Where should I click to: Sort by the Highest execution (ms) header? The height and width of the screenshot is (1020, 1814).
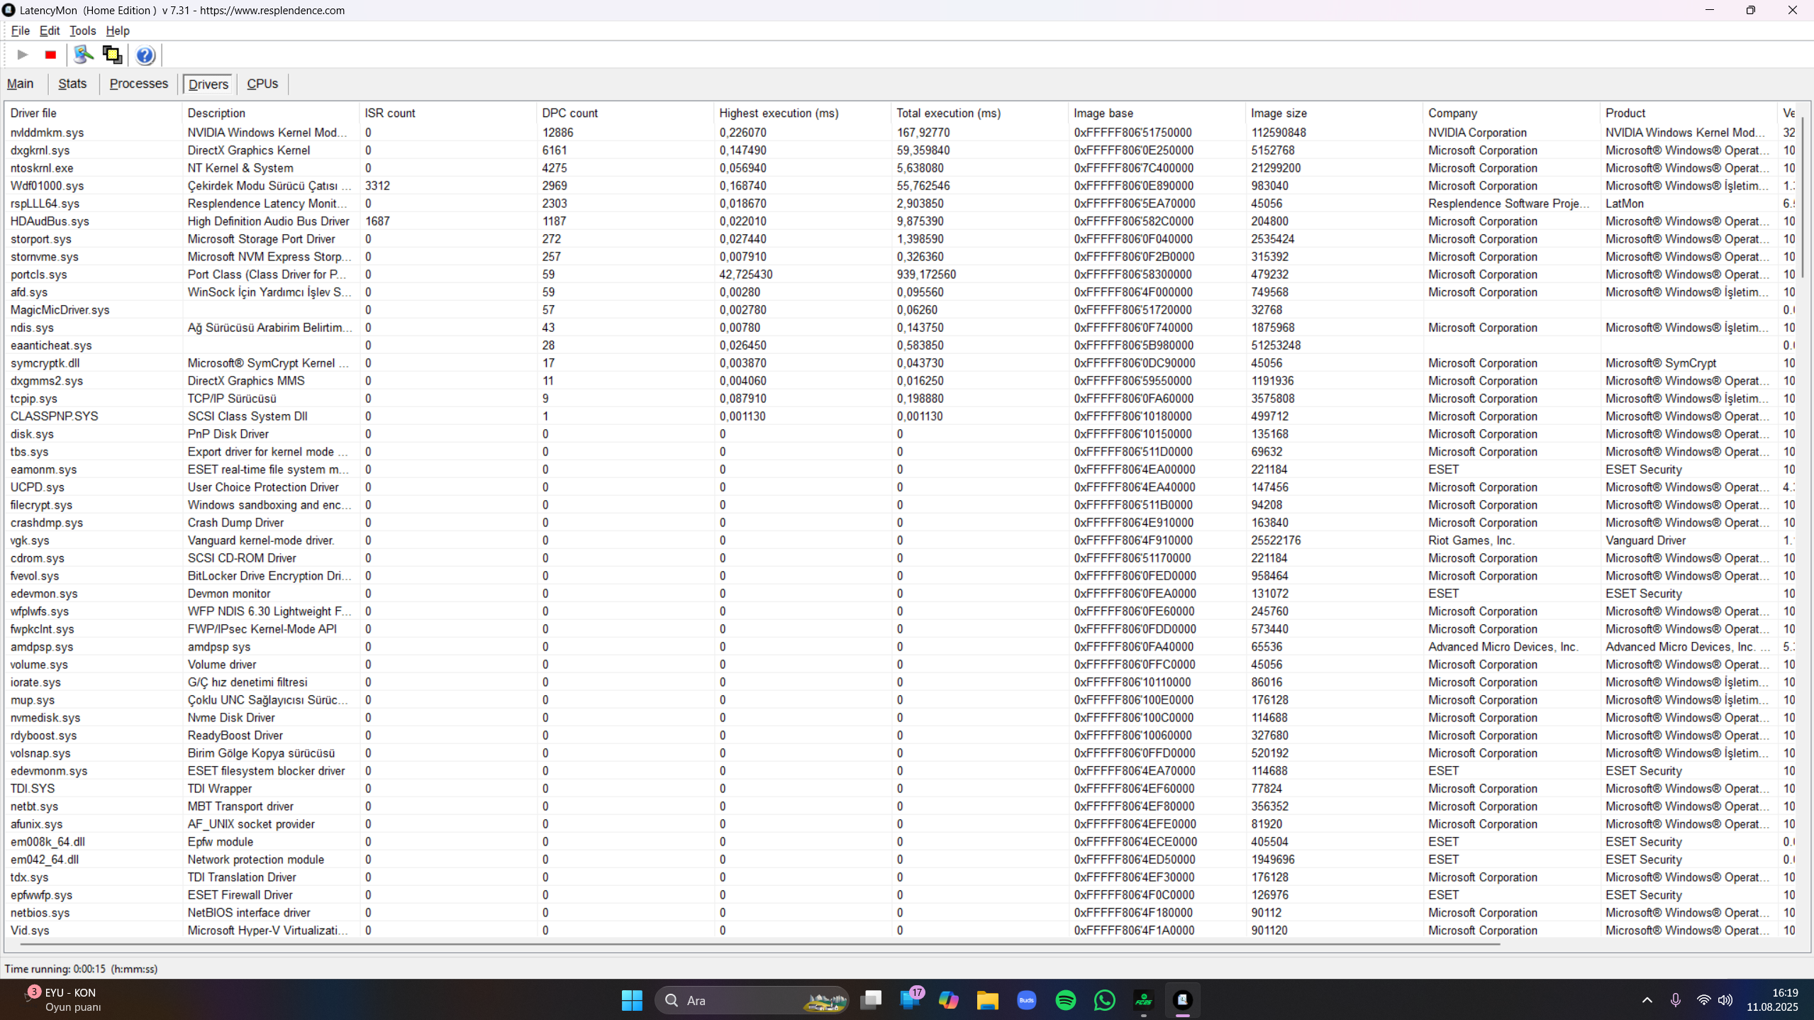(778, 113)
